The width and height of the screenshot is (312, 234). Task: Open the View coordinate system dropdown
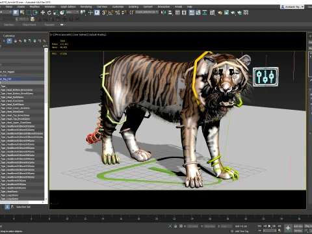coord(73,12)
